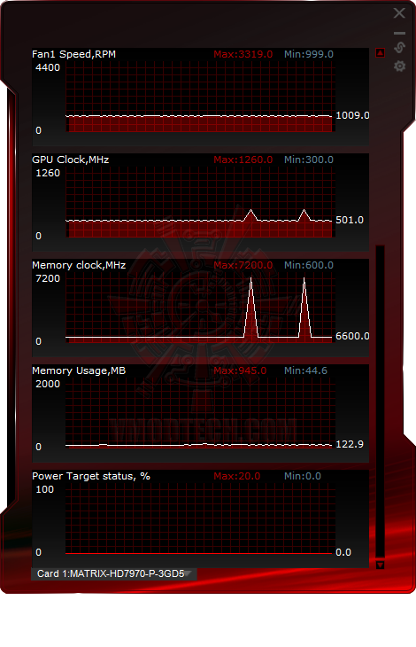Image resolution: width=416 pixels, height=647 pixels.
Task: Click the GPU Clock 501.0 current reading
Action: (x=350, y=221)
